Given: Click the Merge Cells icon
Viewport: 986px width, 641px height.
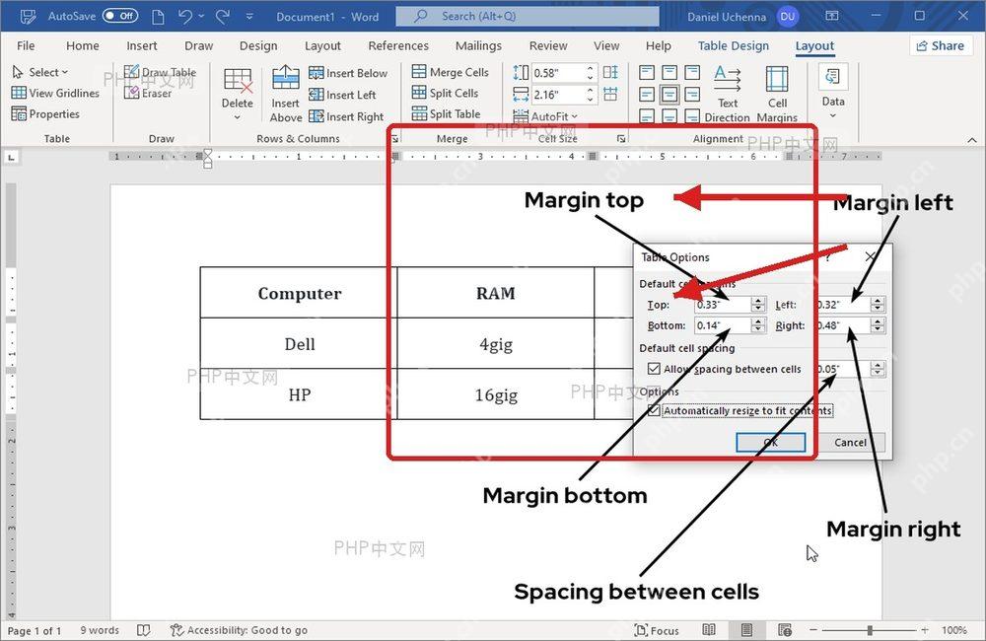Looking at the screenshot, I should [419, 72].
